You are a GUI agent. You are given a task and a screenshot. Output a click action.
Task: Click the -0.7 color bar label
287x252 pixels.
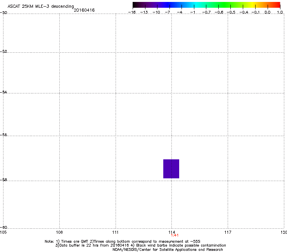pos(206,12)
